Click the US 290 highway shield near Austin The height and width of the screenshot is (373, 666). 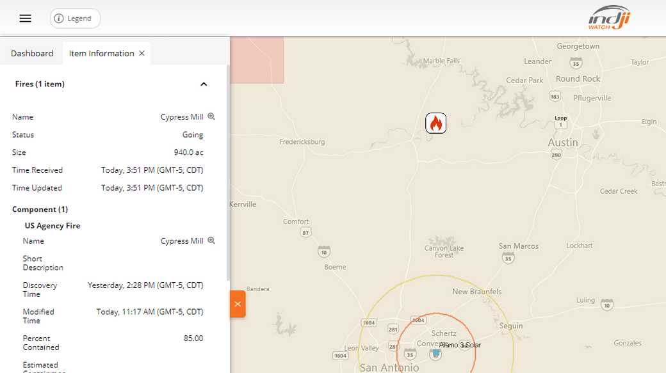556,155
